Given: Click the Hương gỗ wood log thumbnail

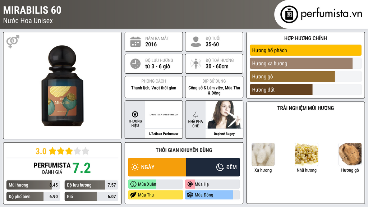Looking at the screenshot, I should coord(350,155).
